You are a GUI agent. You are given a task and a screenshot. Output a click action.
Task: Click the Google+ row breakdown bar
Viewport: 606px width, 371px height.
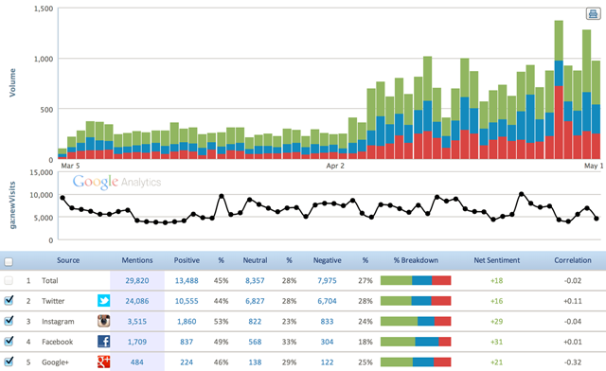[416, 362]
